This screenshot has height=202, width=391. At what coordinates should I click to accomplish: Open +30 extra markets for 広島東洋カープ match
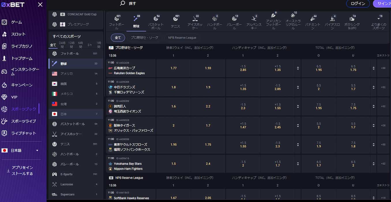tap(383, 68)
